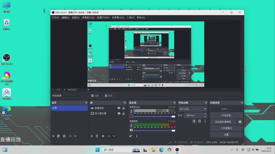275x154 pixels.
Task: Adjust 桌面音频 volume slider
Action: point(154,130)
